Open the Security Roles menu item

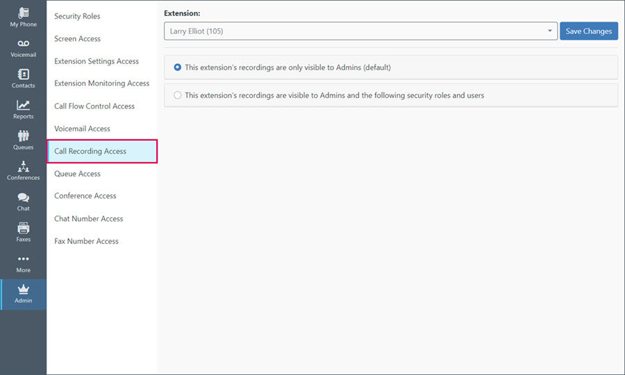(x=77, y=17)
